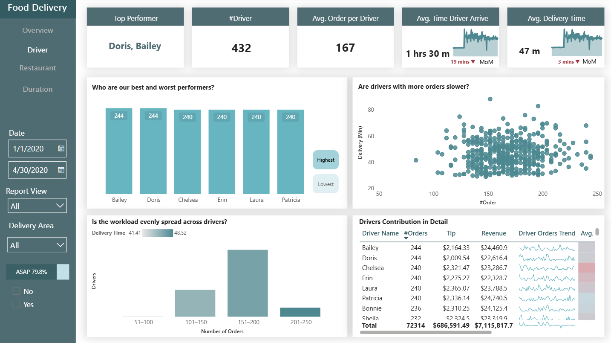Screen dimensions: 611x343
Task: Toggle the ASAP 79.8% bar
Action: 37,272
